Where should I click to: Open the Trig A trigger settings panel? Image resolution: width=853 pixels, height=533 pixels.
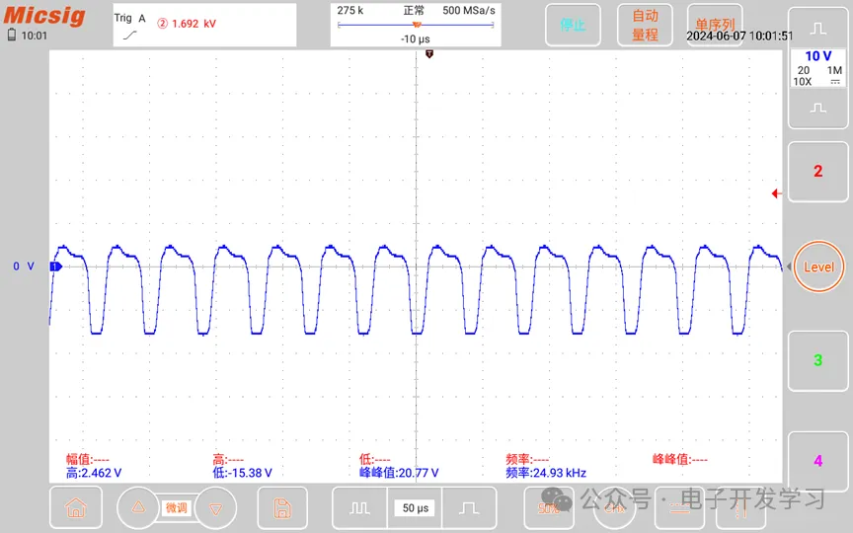[201, 25]
